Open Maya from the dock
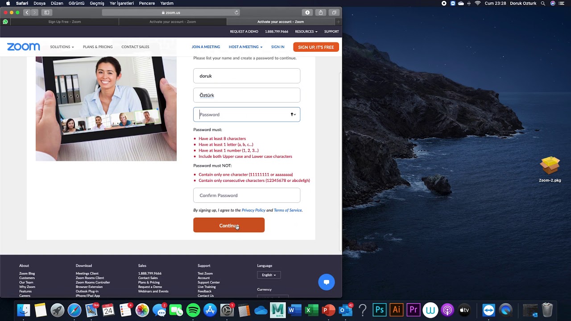 pyautogui.click(x=278, y=310)
